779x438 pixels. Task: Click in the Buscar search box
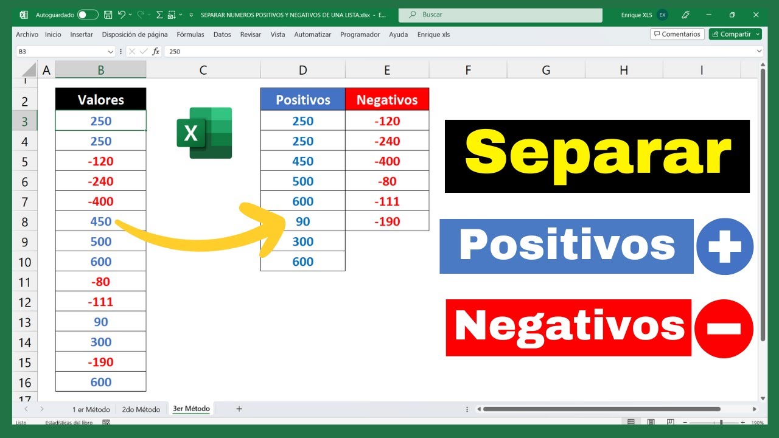500,15
